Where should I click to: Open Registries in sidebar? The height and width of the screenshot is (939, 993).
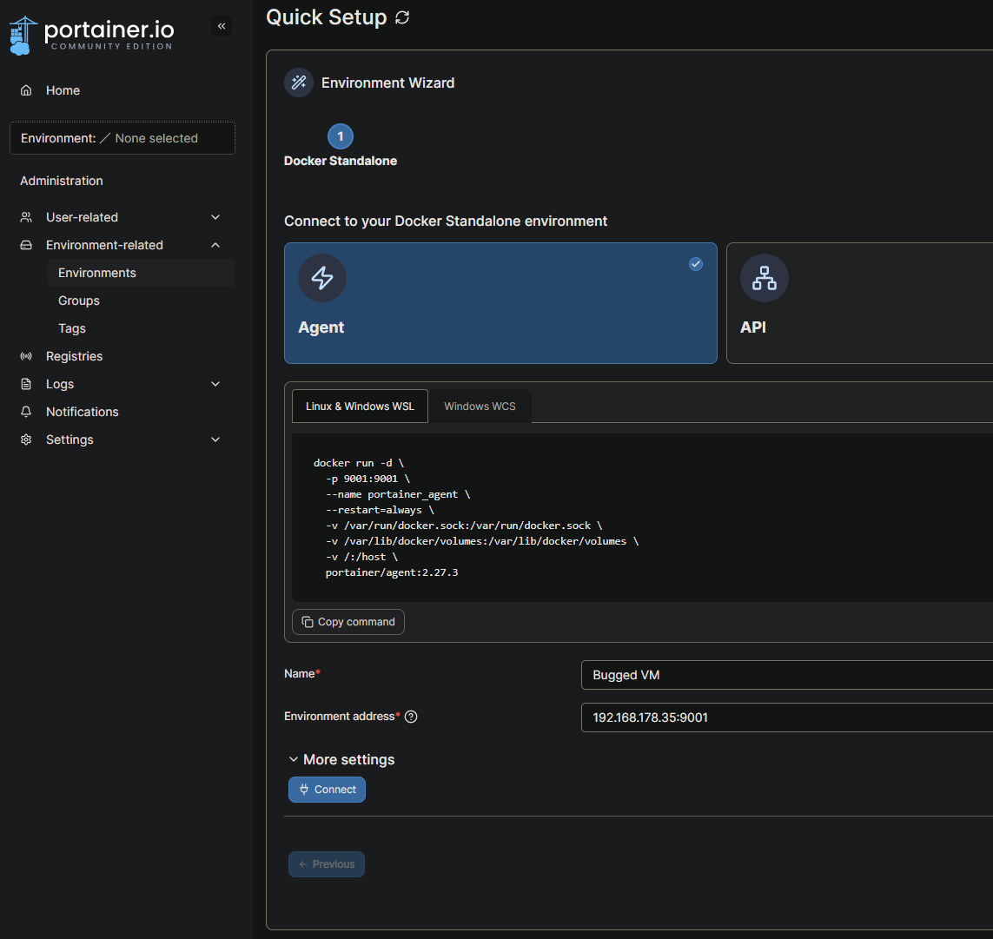74,356
